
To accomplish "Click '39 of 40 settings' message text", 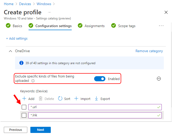I will pyautogui.click(x=60, y=63).
